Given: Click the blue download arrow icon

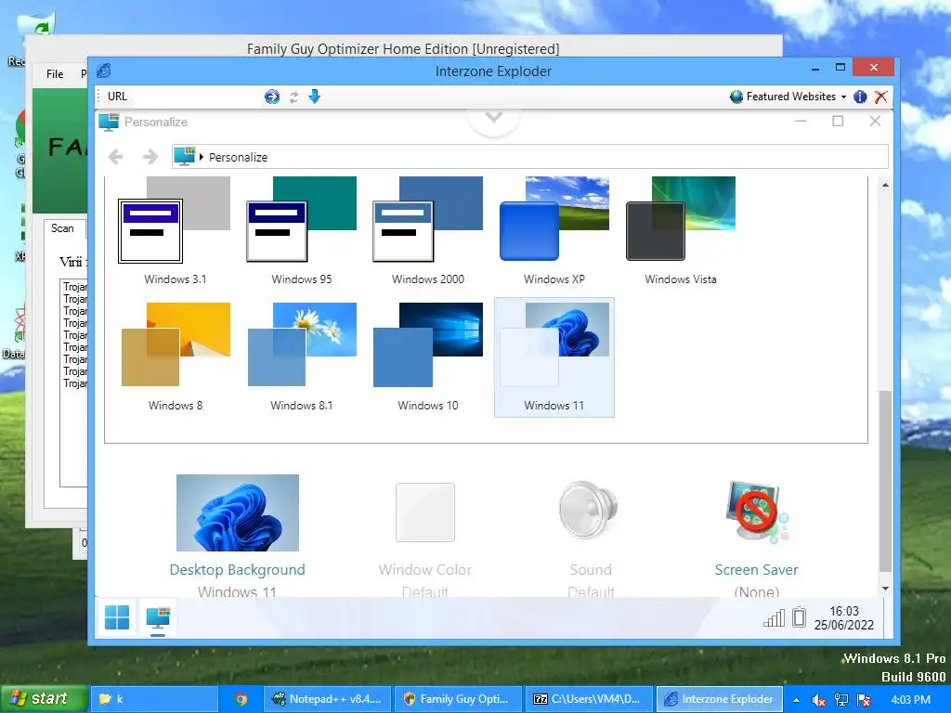Looking at the screenshot, I should point(314,97).
